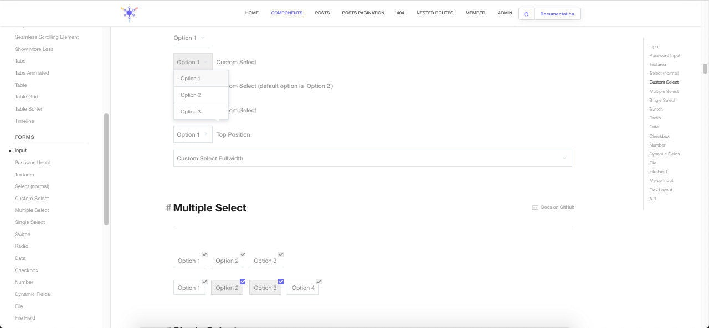Screen dimensions: 709x328
Task: Click Multiple Select in the right contents list
Action: [663, 91]
